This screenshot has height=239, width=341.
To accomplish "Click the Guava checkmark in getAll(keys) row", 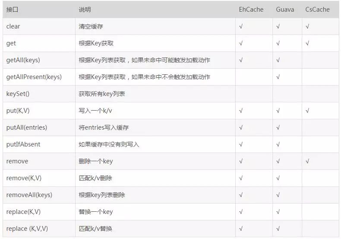I will point(278,60).
